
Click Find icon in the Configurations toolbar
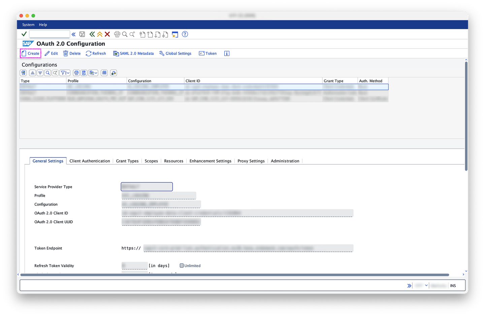pyautogui.click(x=48, y=73)
